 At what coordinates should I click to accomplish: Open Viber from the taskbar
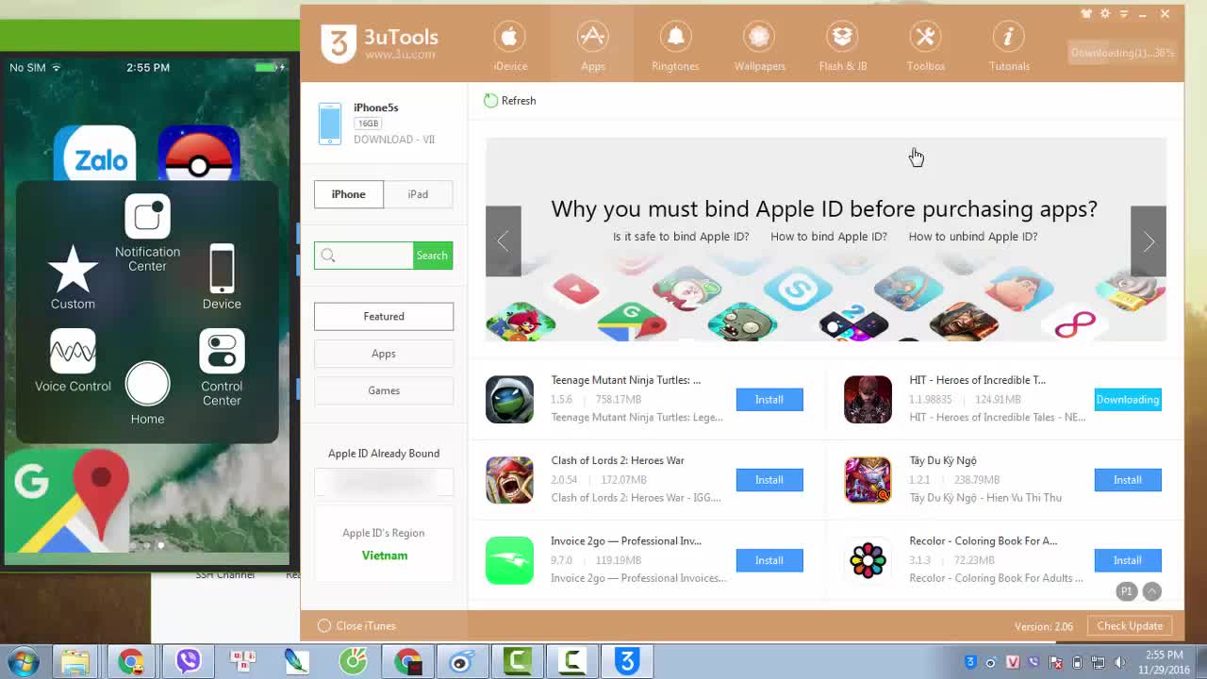click(x=189, y=661)
